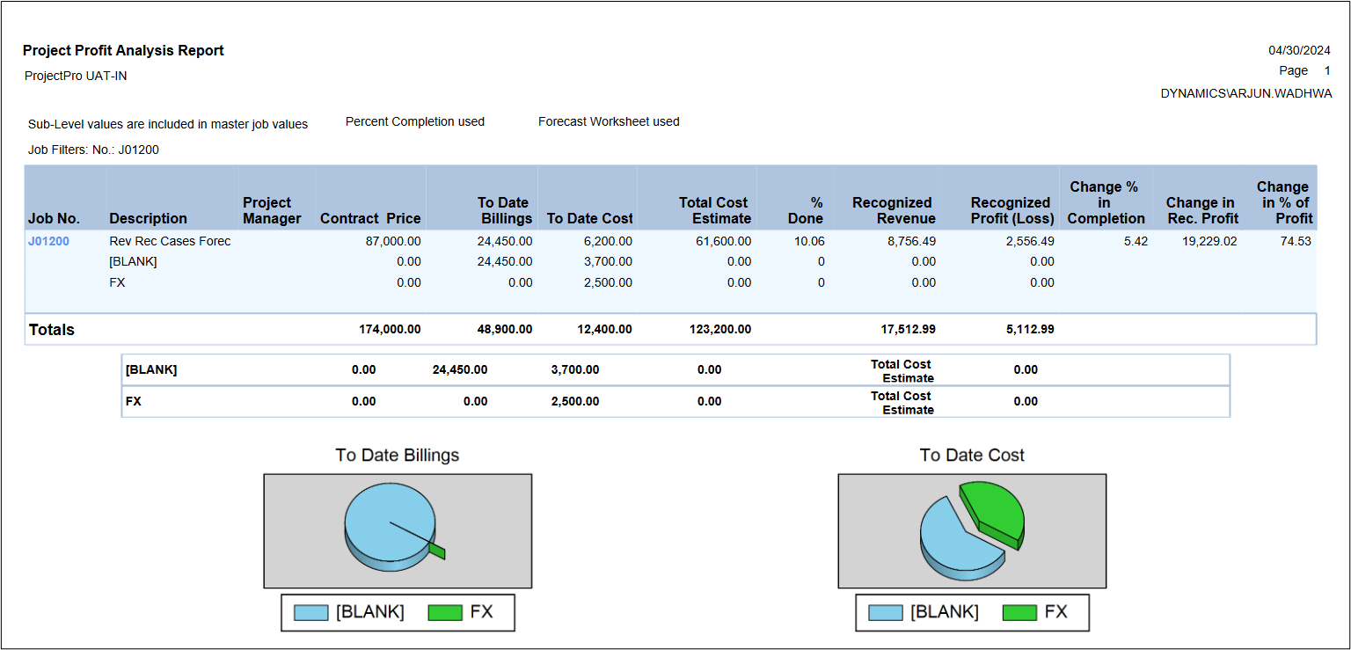Click the Change in % of Profit header

click(1283, 202)
